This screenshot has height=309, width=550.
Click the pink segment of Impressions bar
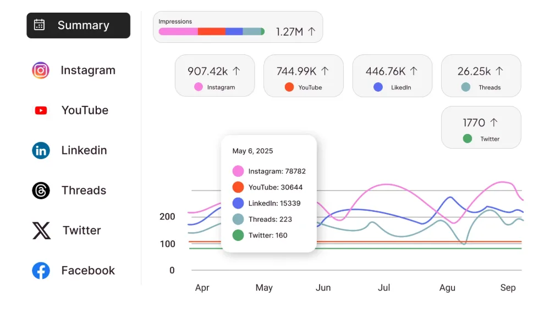point(178,31)
